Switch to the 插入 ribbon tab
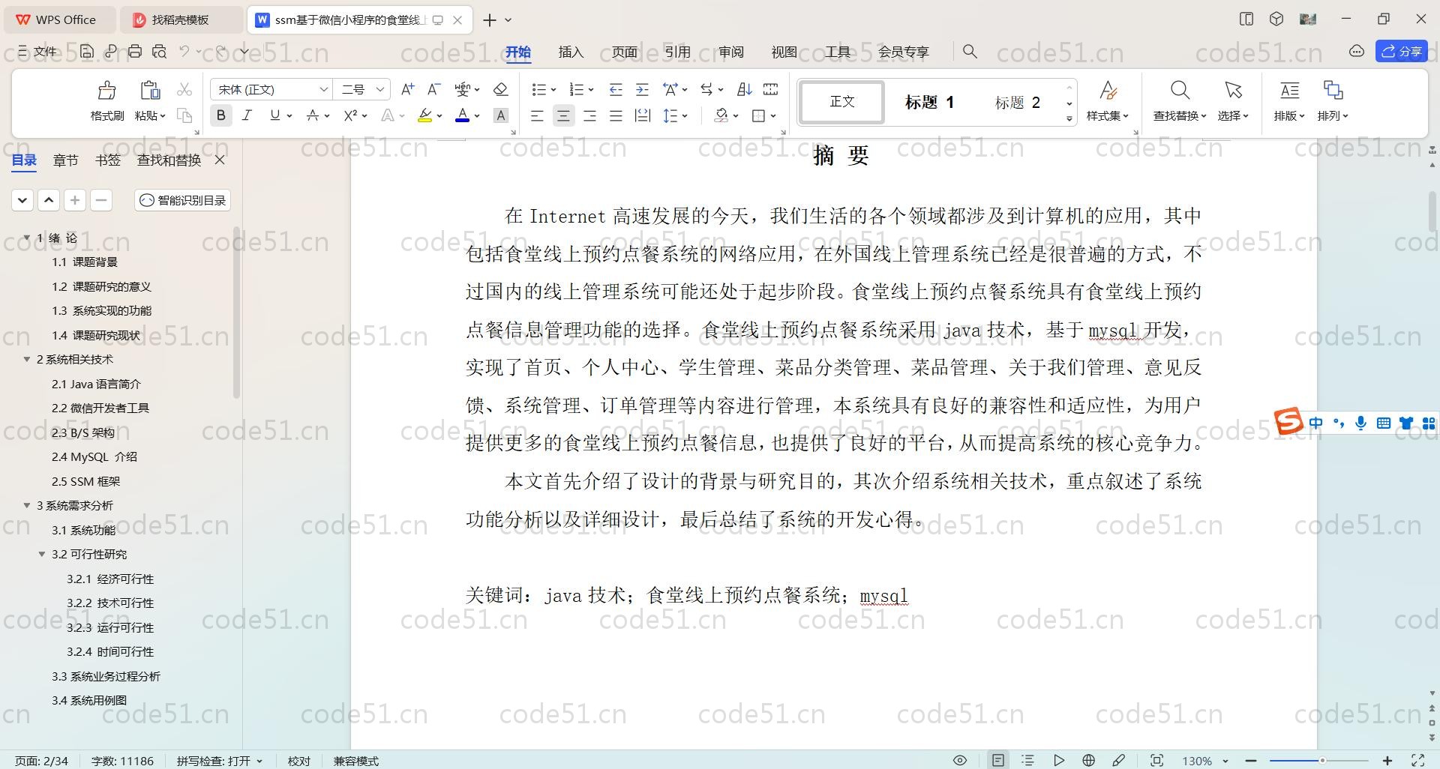Viewport: 1440px width, 769px height. tap(570, 52)
